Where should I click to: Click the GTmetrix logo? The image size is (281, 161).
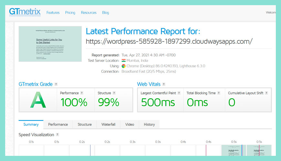(x=25, y=12)
